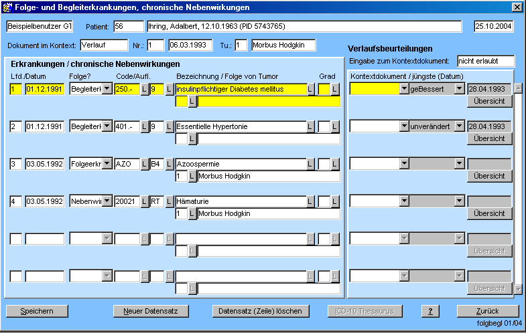The width and height of the screenshot is (526, 333).
Task: Click Datensatz (Zeile) löschen button
Action: pos(260,311)
